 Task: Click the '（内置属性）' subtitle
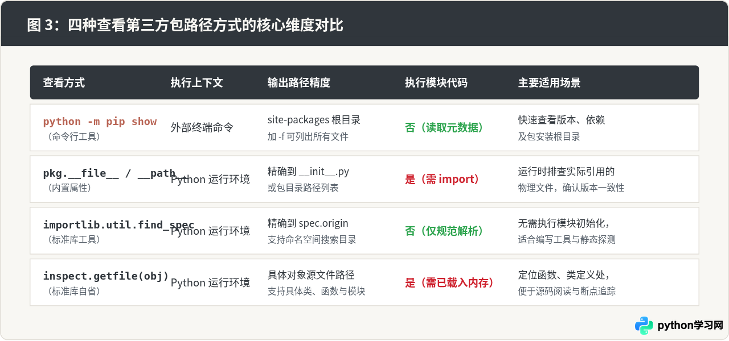(x=69, y=188)
